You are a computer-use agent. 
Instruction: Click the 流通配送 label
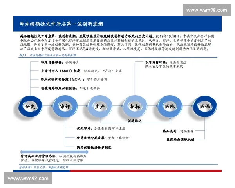coord(135,121)
